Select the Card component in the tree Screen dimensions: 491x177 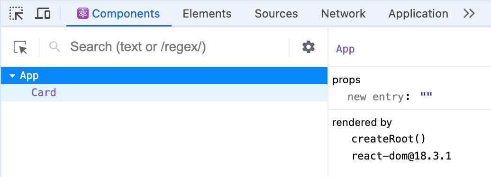point(164,93)
